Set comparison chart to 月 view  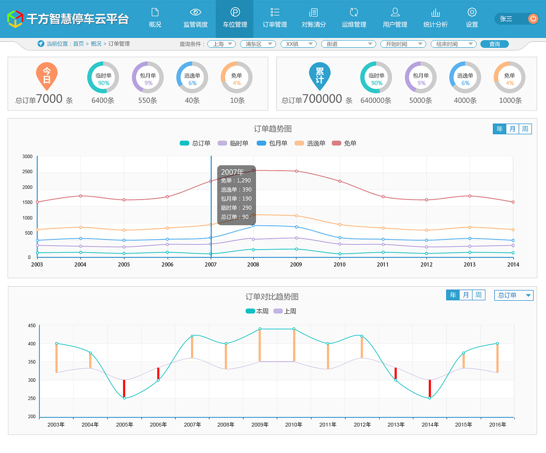pyautogui.click(x=466, y=295)
